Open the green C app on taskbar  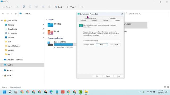(x=80, y=92)
